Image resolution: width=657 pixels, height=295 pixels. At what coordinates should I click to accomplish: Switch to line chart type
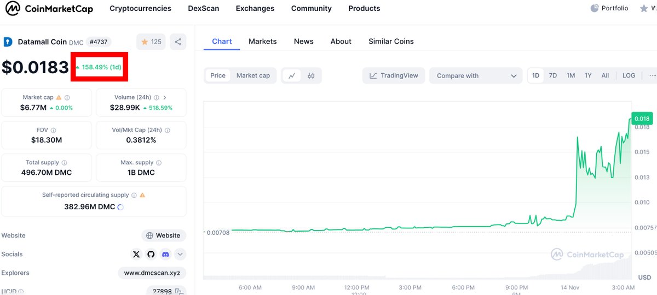coord(292,76)
